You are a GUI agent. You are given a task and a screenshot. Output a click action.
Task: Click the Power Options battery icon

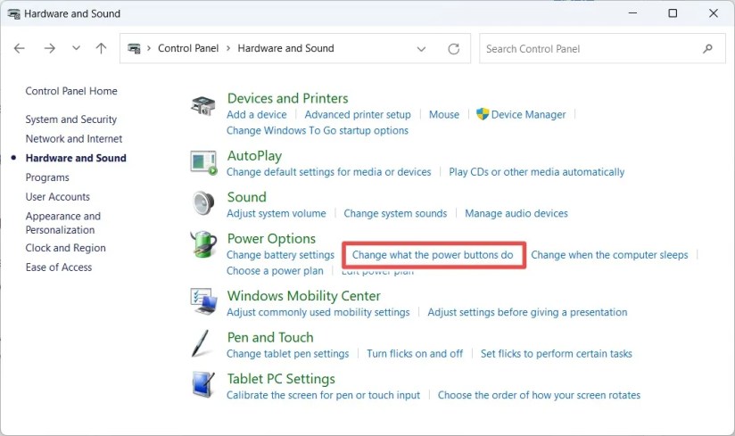click(203, 244)
